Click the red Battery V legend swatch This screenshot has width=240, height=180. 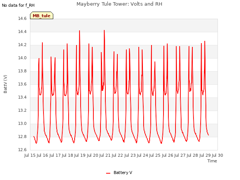108,173
